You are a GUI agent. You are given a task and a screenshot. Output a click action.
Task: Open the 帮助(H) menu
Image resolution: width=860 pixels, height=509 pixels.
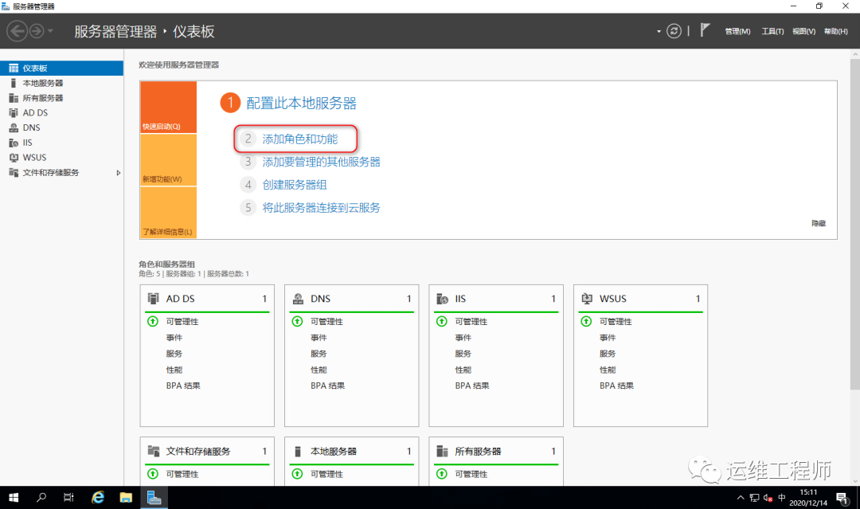pos(836,31)
